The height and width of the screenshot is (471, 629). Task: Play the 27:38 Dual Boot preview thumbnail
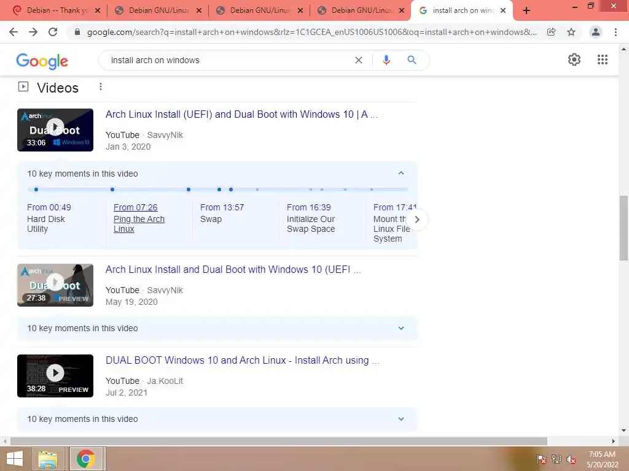pos(55,285)
